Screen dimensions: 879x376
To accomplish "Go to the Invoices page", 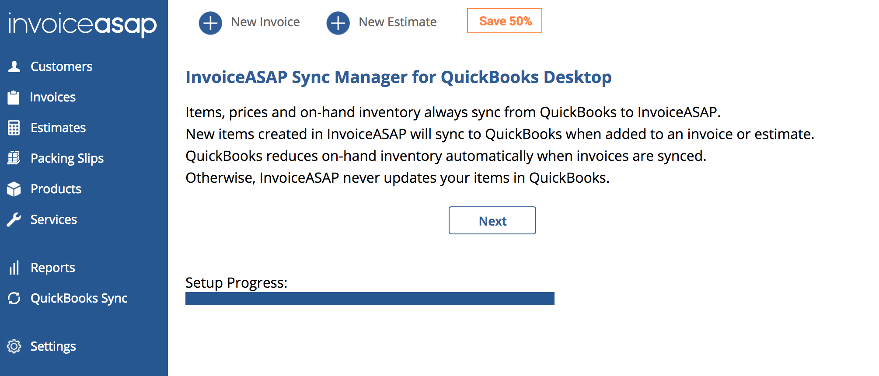I will pyautogui.click(x=53, y=97).
